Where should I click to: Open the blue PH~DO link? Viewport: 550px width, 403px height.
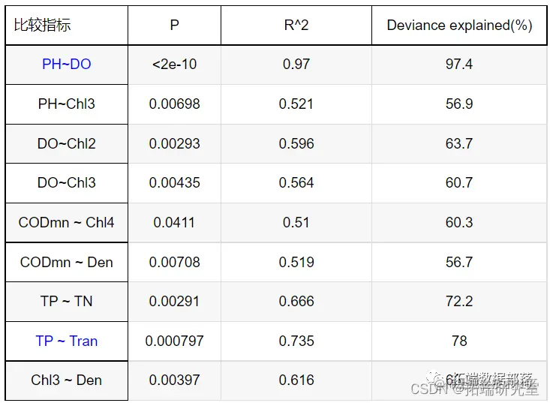point(67,65)
